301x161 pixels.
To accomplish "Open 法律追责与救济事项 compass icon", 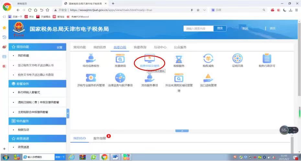I will coord(120,78).
